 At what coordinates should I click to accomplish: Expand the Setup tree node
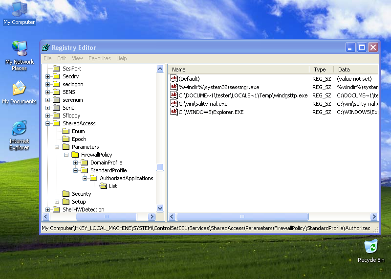(57, 202)
